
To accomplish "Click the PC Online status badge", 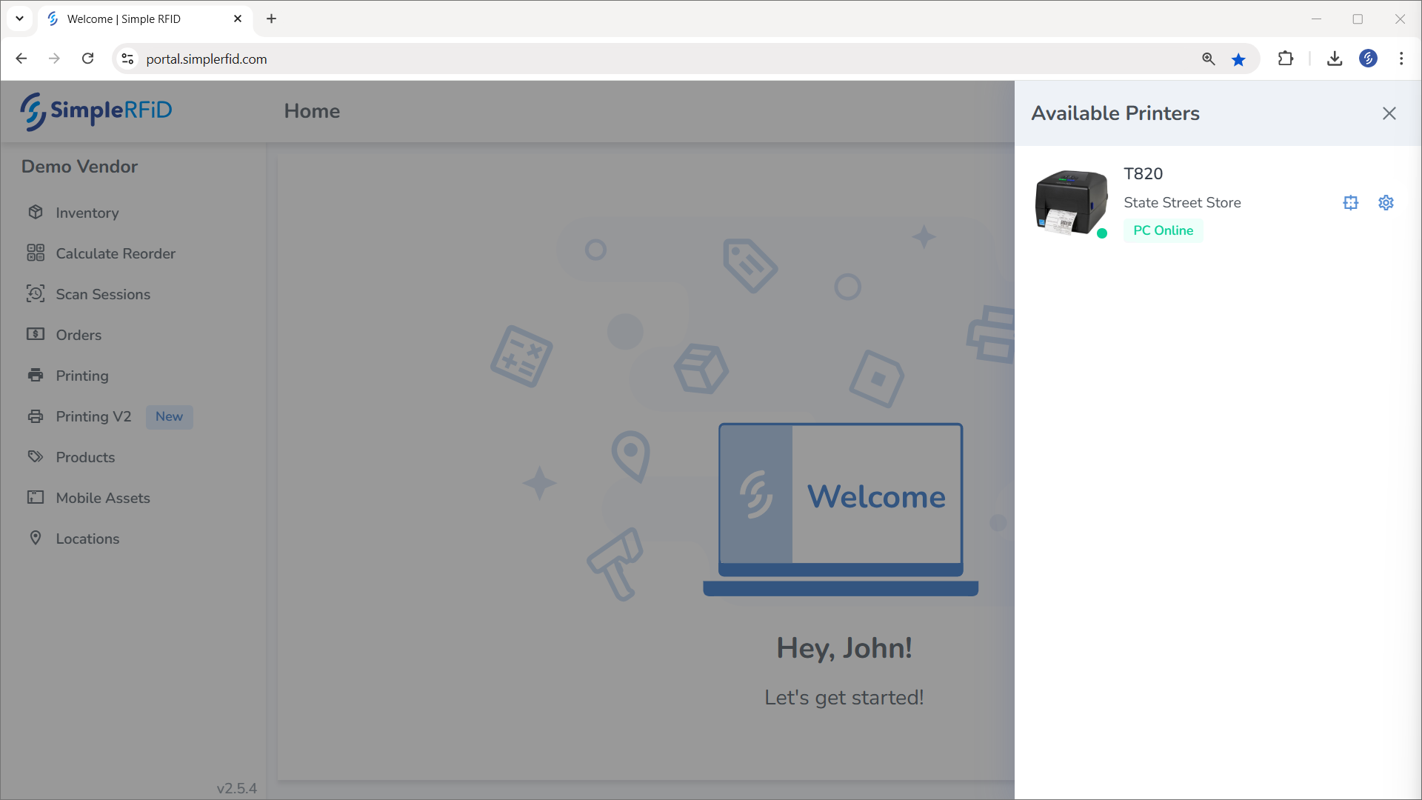I will [1163, 230].
